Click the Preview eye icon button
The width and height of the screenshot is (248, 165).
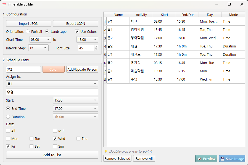pyautogui.click(x=200, y=159)
